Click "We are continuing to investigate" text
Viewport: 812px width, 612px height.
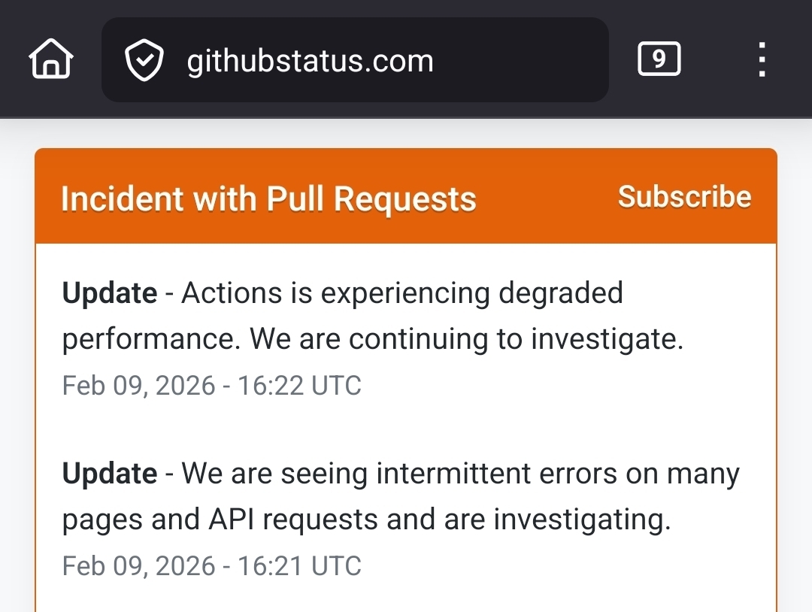pos(466,339)
